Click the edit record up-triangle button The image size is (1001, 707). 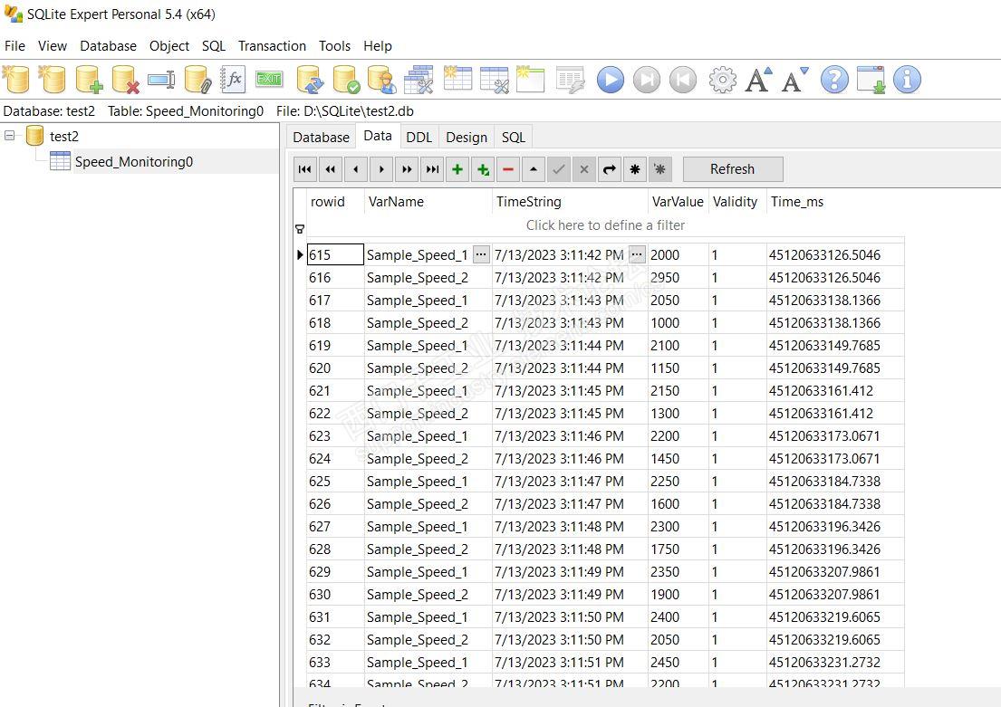click(x=533, y=169)
